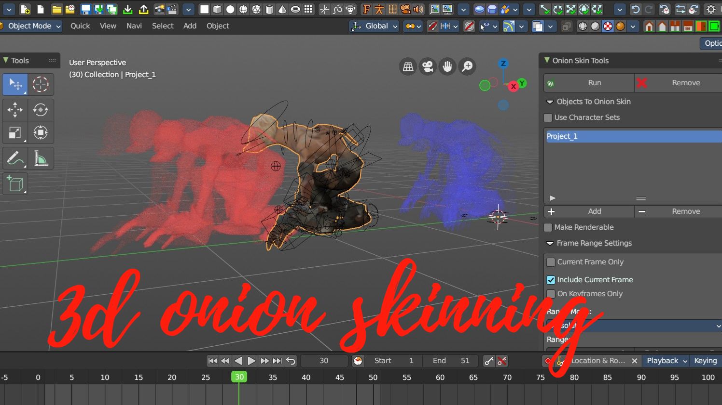Screen dimensions: 722x405
Task: Click the current frame number field
Action: (324, 361)
